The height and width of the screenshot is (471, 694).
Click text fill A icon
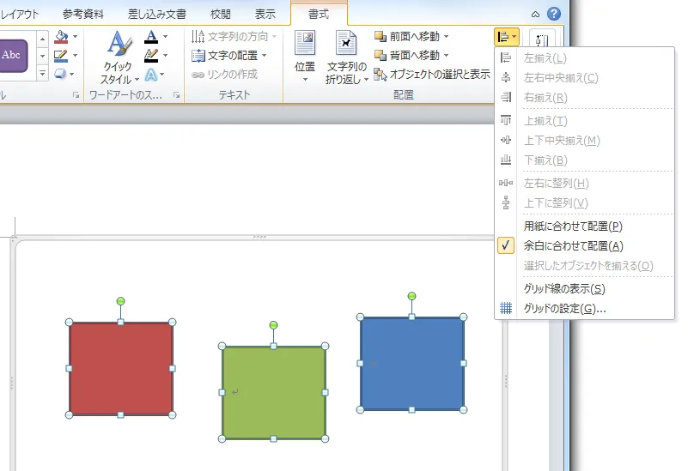pyautogui.click(x=151, y=36)
